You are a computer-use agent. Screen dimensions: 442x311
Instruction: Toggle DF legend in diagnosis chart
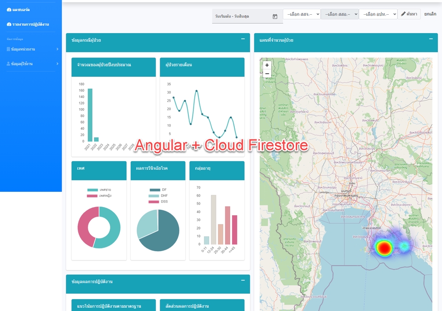(x=158, y=190)
